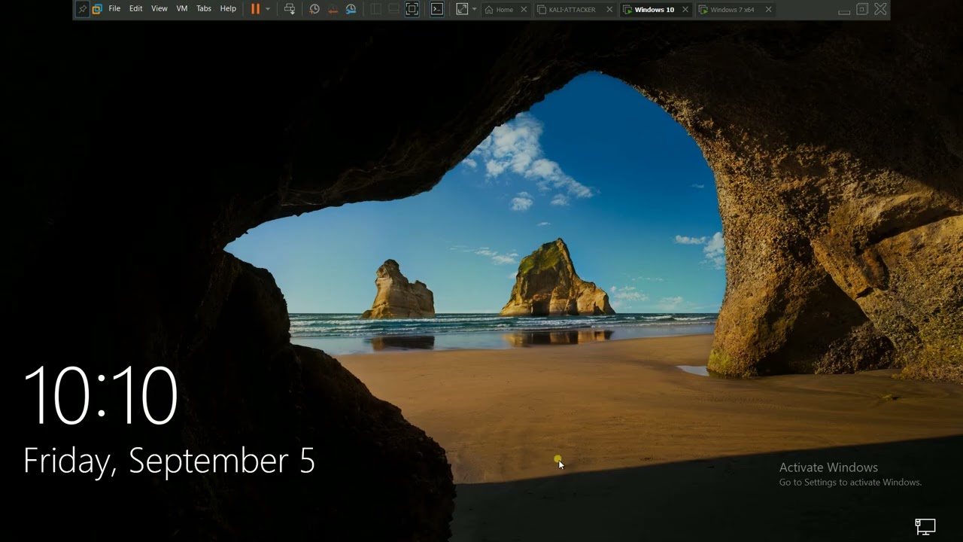Screen dimensions: 963x542
Task: Close the Windows 10 tab
Action: coord(685,10)
